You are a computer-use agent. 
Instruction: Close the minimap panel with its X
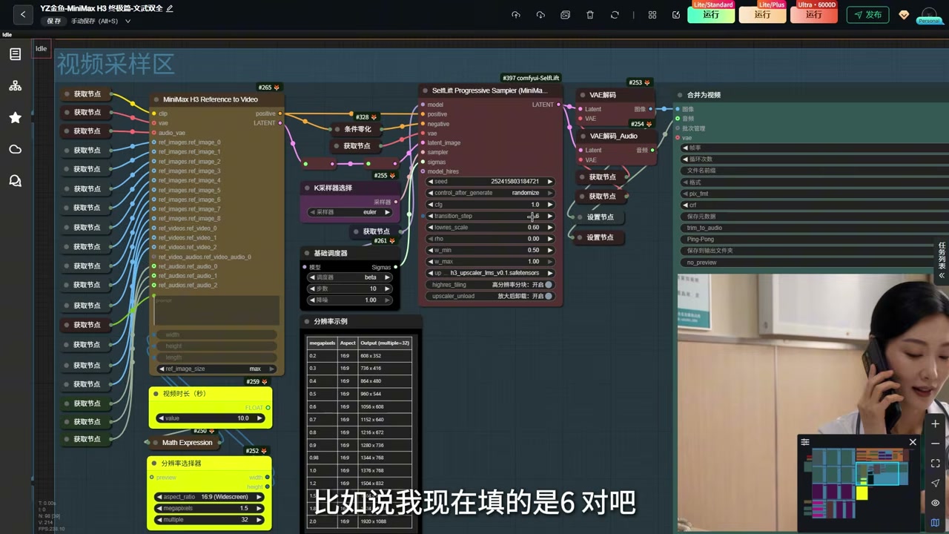click(913, 442)
